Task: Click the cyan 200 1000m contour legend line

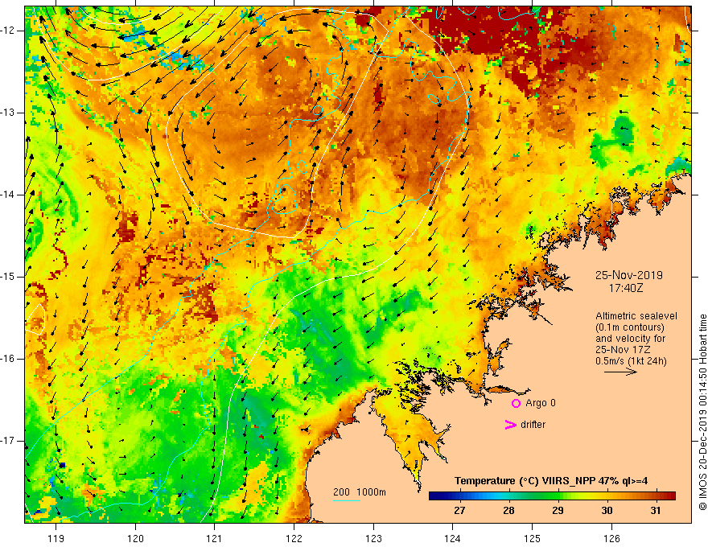Action: (346, 500)
